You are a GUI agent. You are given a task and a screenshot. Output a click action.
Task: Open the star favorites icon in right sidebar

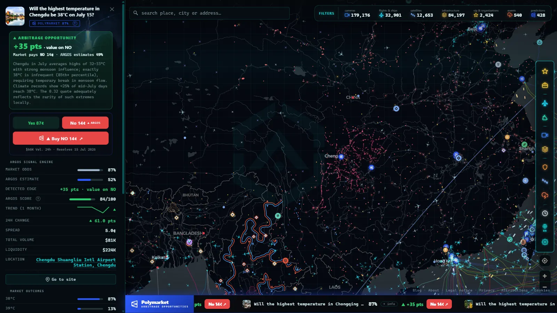pos(545,71)
